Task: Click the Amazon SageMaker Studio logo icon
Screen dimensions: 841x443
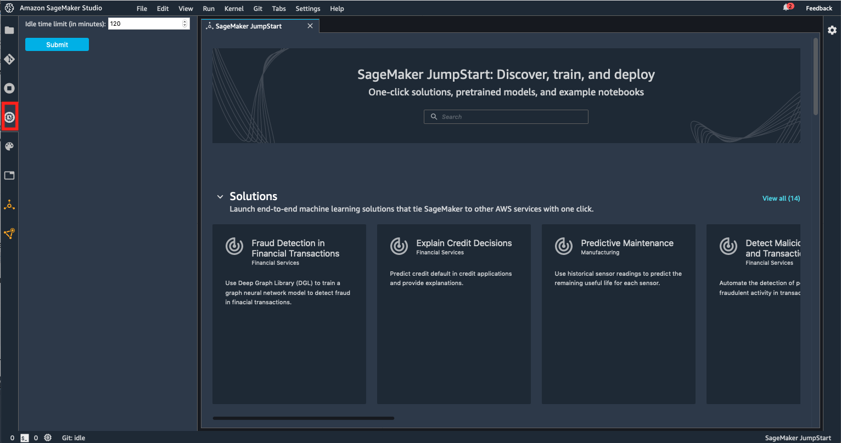Action: click(9, 8)
